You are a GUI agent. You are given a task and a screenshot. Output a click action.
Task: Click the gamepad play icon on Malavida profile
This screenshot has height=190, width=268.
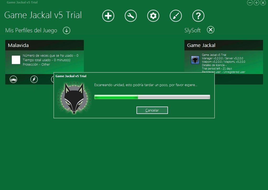(x=13, y=79)
